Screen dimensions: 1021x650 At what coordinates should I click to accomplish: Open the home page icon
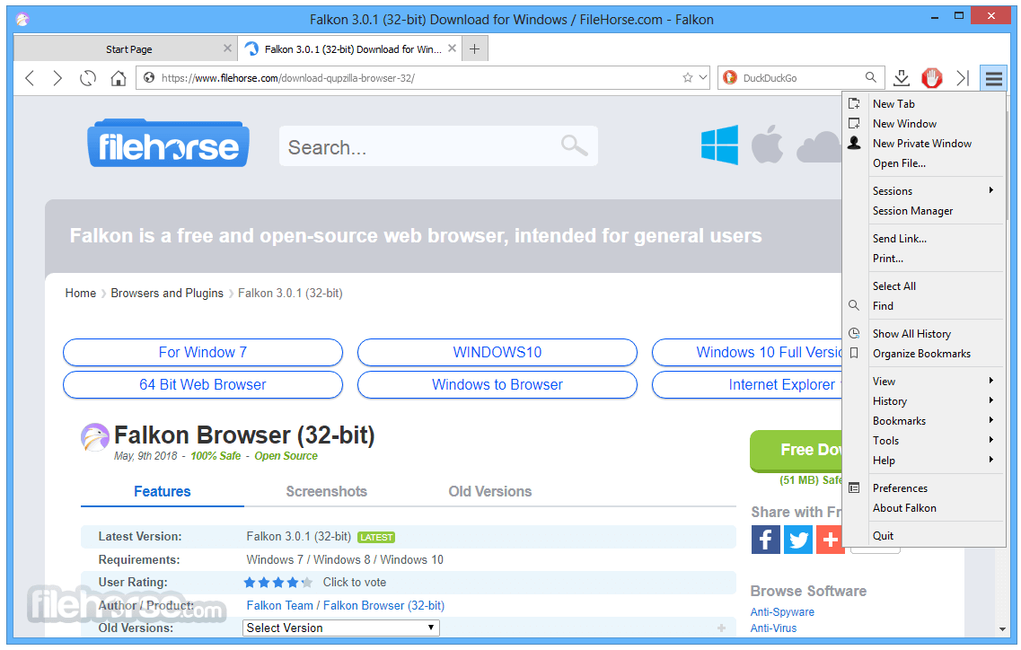[x=118, y=78]
